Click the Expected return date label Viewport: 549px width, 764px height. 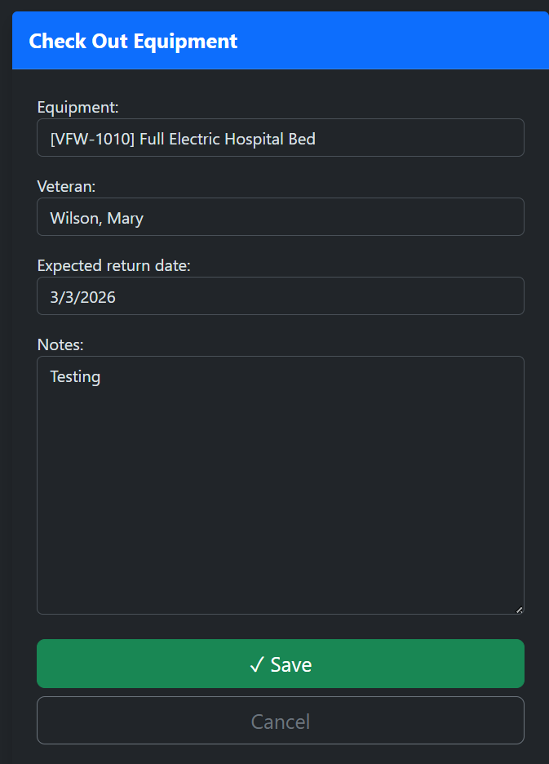113,265
